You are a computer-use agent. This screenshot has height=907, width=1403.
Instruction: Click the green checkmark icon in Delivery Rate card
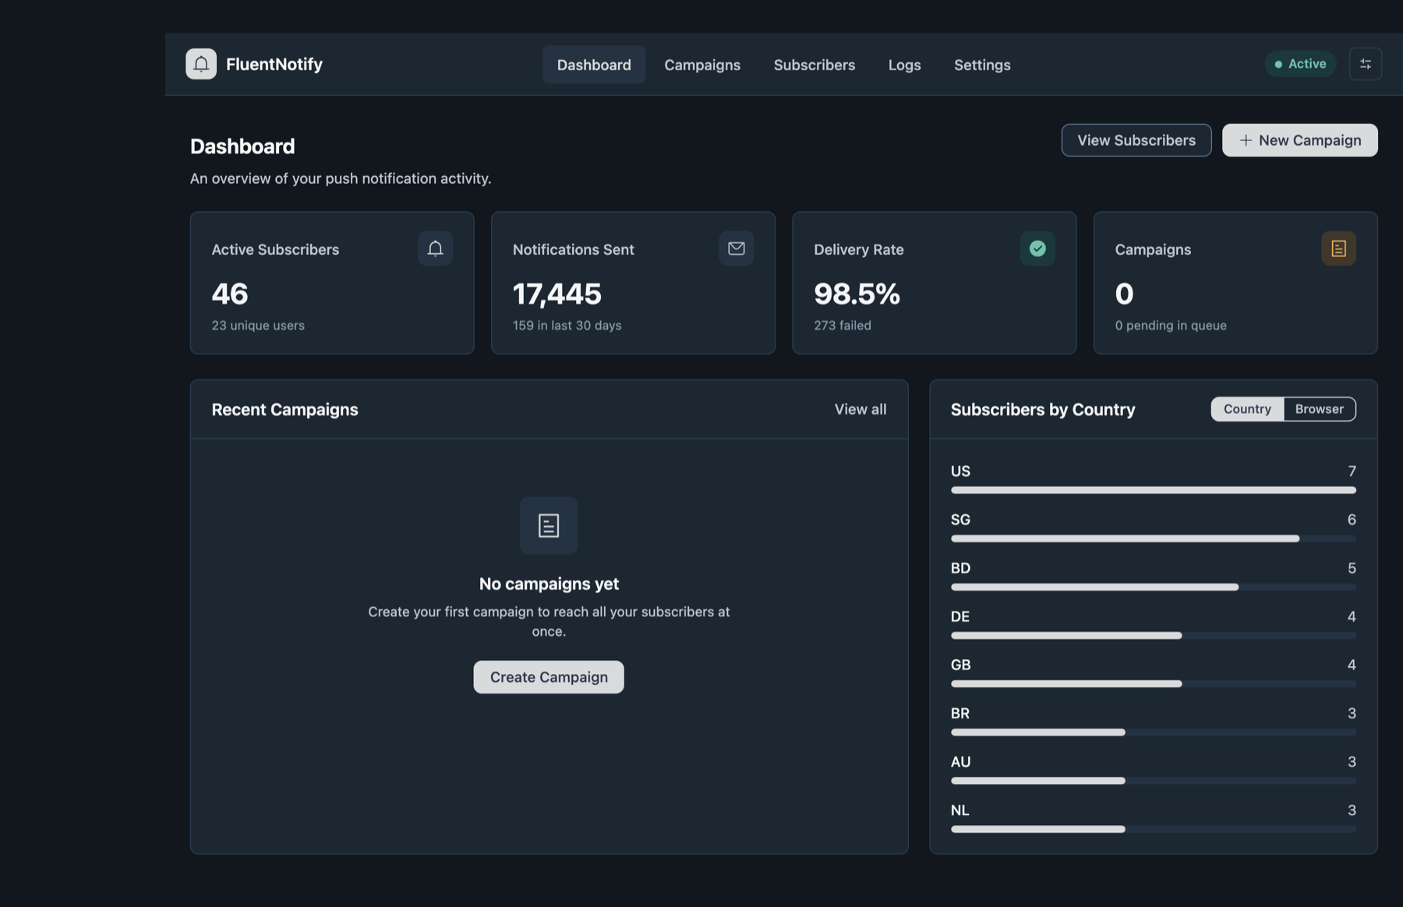1037,249
